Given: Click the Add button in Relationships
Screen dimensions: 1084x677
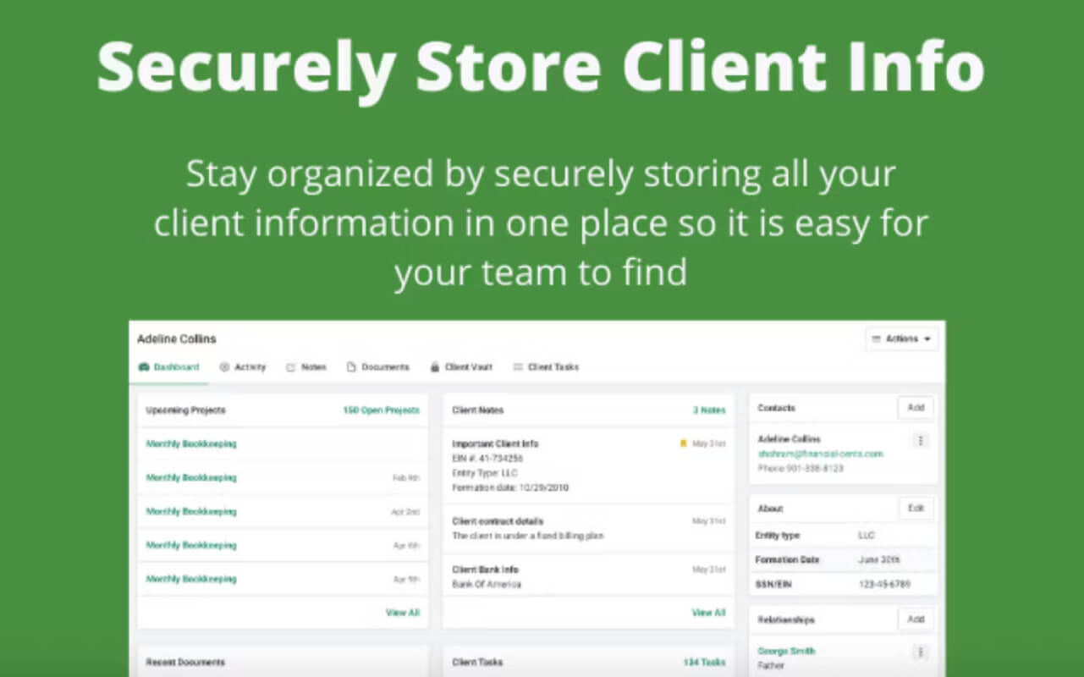Looking at the screenshot, I should point(916,619).
